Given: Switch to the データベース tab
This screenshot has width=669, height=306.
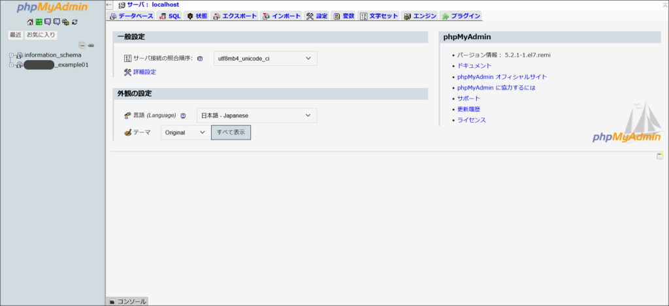Looking at the screenshot, I should 132,16.
